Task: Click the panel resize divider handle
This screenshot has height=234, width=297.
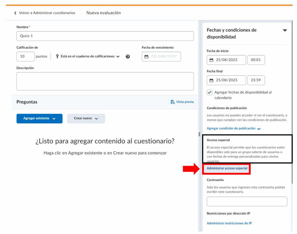Action: click(199, 134)
